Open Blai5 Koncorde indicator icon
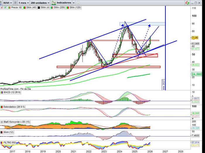The image size is (205, 153). coord(2,122)
